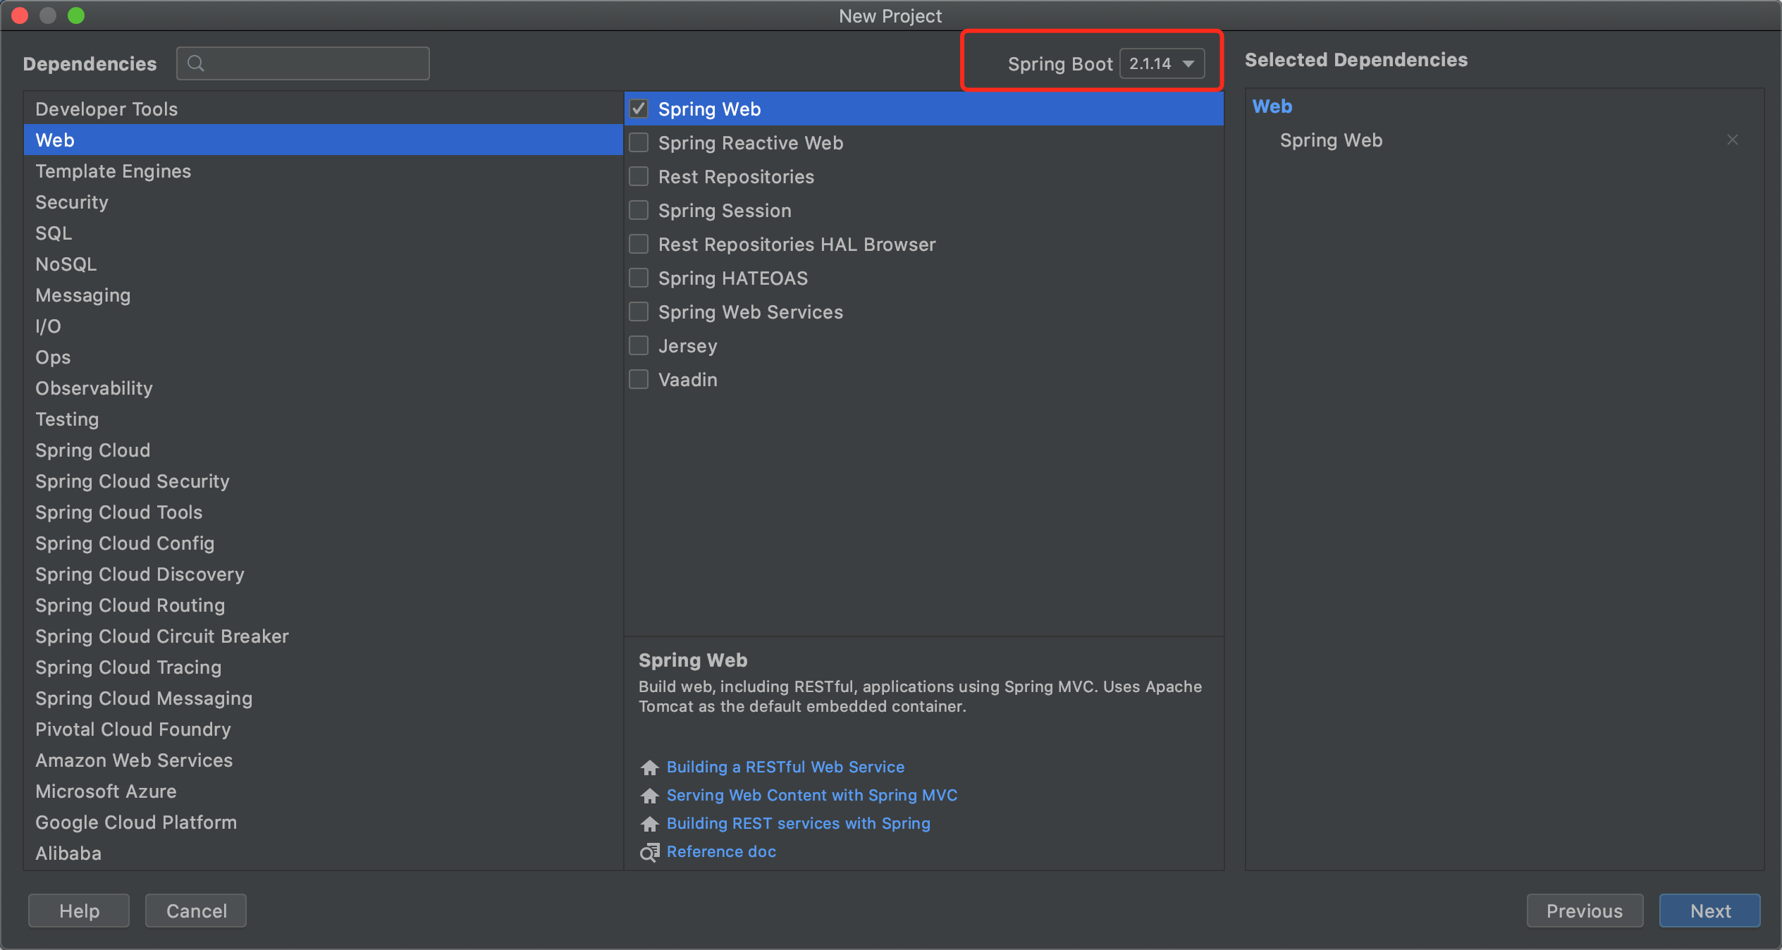The image size is (1782, 950).
Task: Choose the Security category
Action: click(324, 202)
